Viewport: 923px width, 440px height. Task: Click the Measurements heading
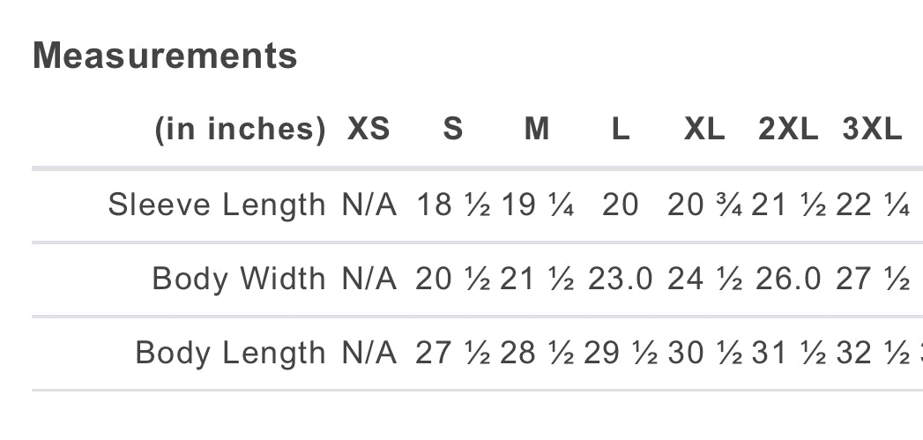(165, 56)
